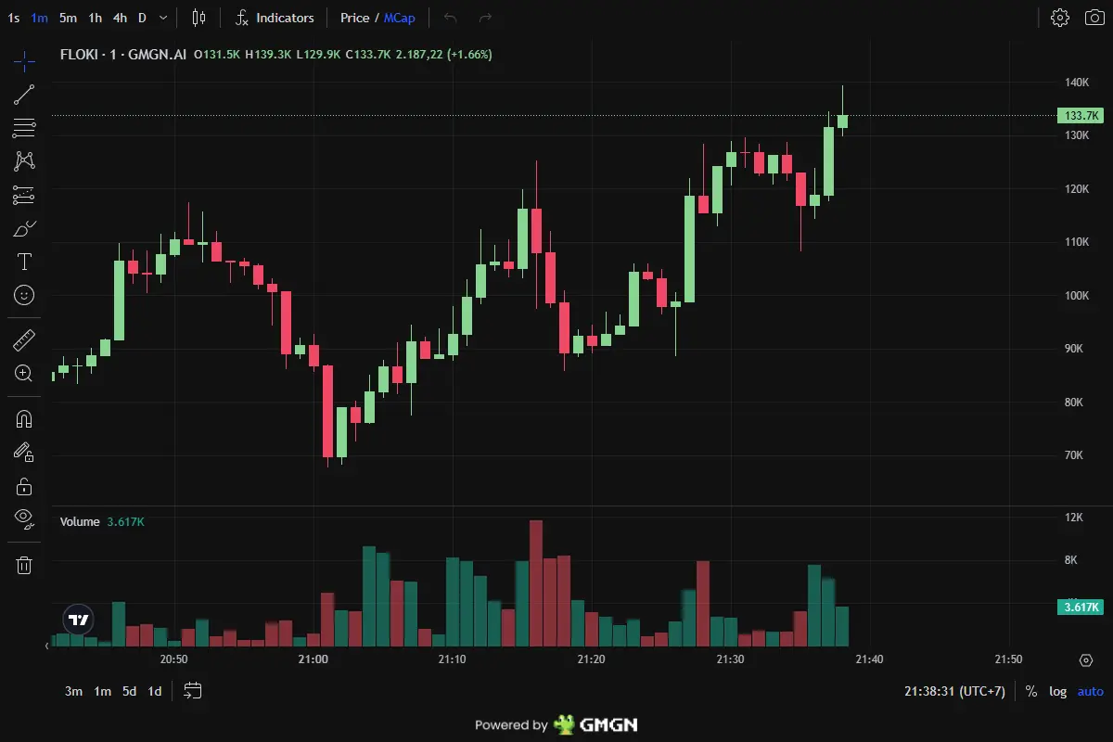Set date range to 1d
Screen dimensions: 1113x742
155,691
